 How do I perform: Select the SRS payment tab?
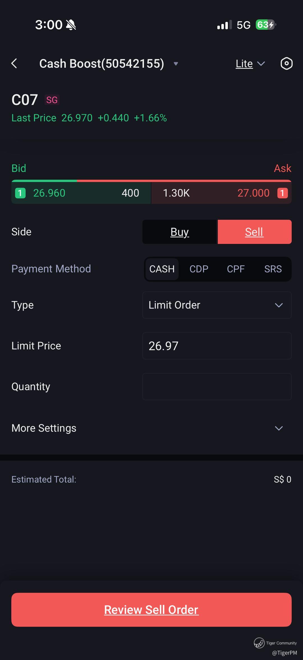273,269
